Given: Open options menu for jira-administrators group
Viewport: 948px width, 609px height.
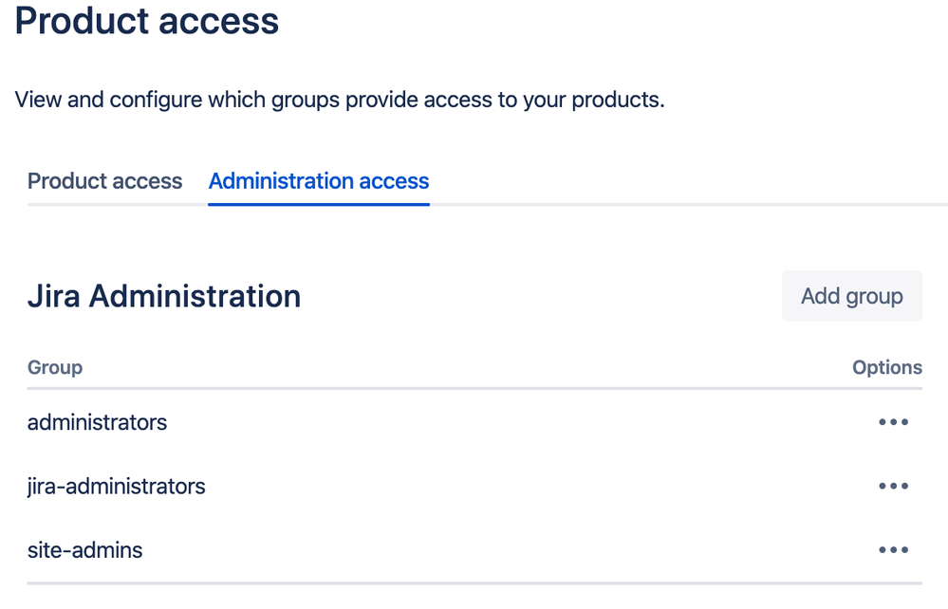Looking at the screenshot, I should (x=893, y=487).
